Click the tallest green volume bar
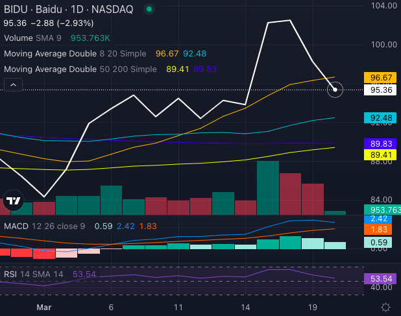This screenshot has width=401, height=316. (x=267, y=188)
